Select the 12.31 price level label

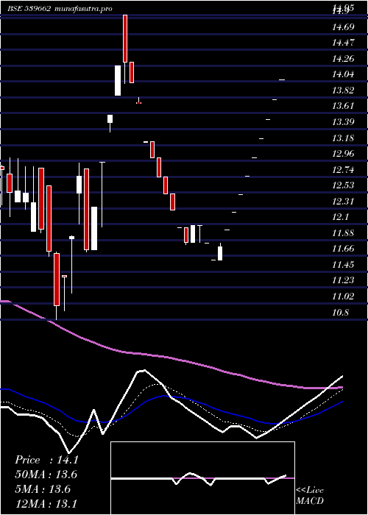click(x=343, y=202)
